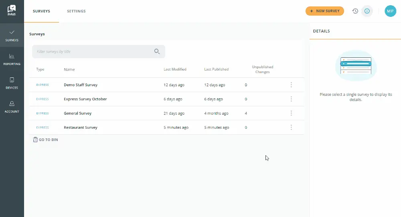Open the MP user avatar menu
401x217 pixels.
(x=390, y=11)
